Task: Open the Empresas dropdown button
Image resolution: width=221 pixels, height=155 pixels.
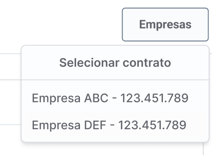Action: tap(165, 25)
